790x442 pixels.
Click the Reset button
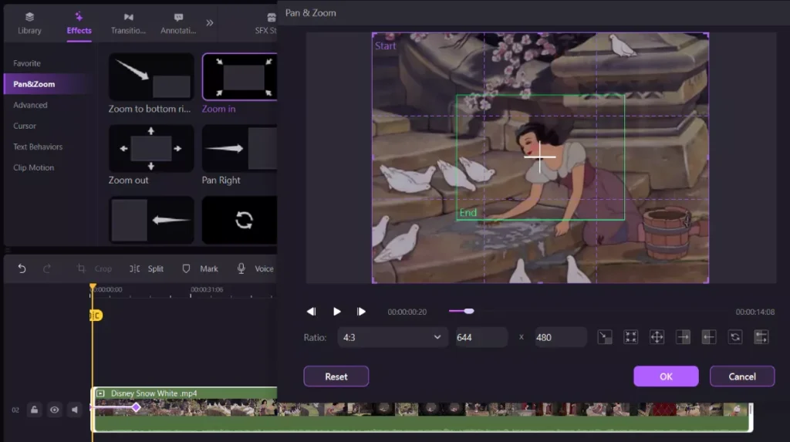(336, 376)
